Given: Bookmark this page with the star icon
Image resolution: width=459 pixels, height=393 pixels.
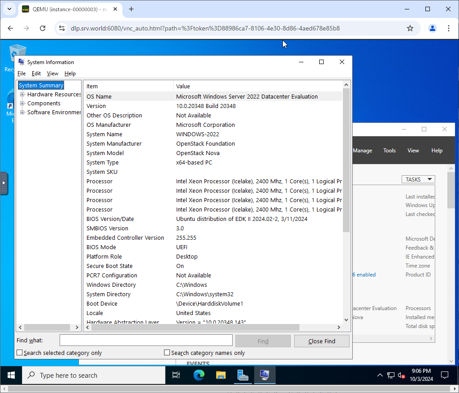Looking at the screenshot, I should pyautogui.click(x=410, y=28).
